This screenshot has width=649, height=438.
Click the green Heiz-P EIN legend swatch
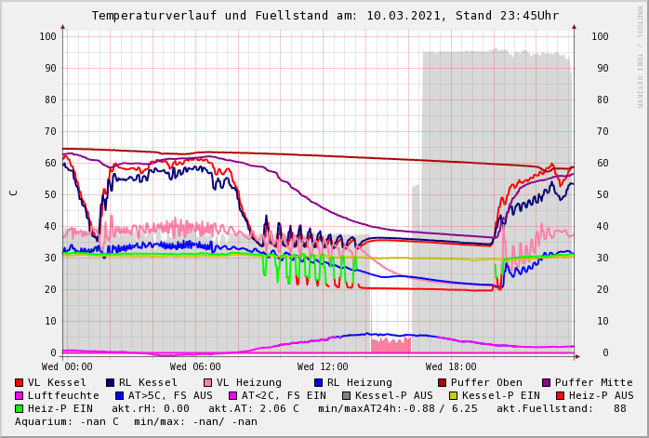[20, 408]
